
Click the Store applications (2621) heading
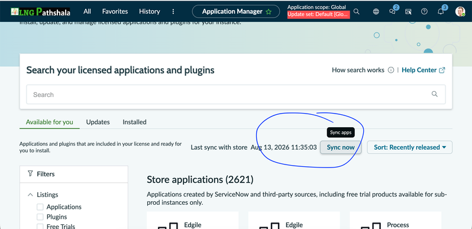tap(200, 179)
